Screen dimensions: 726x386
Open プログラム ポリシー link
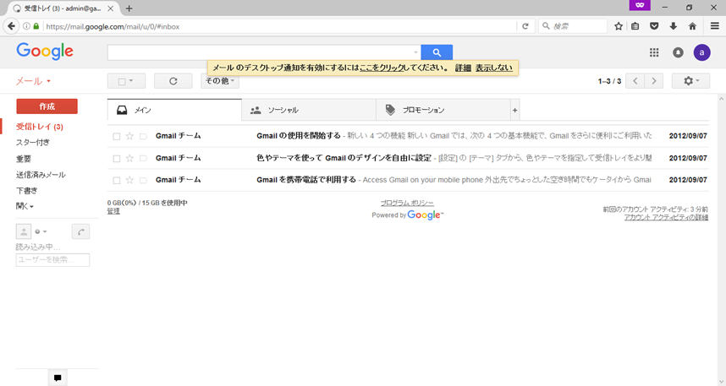[x=407, y=203]
